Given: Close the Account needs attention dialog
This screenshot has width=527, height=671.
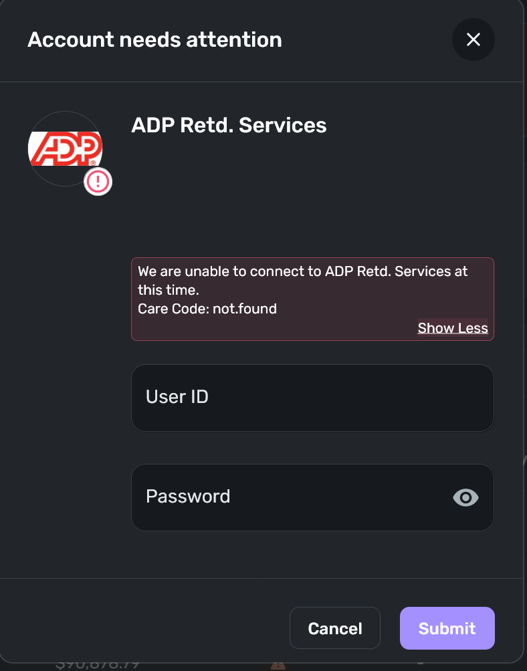Looking at the screenshot, I should 473,39.
